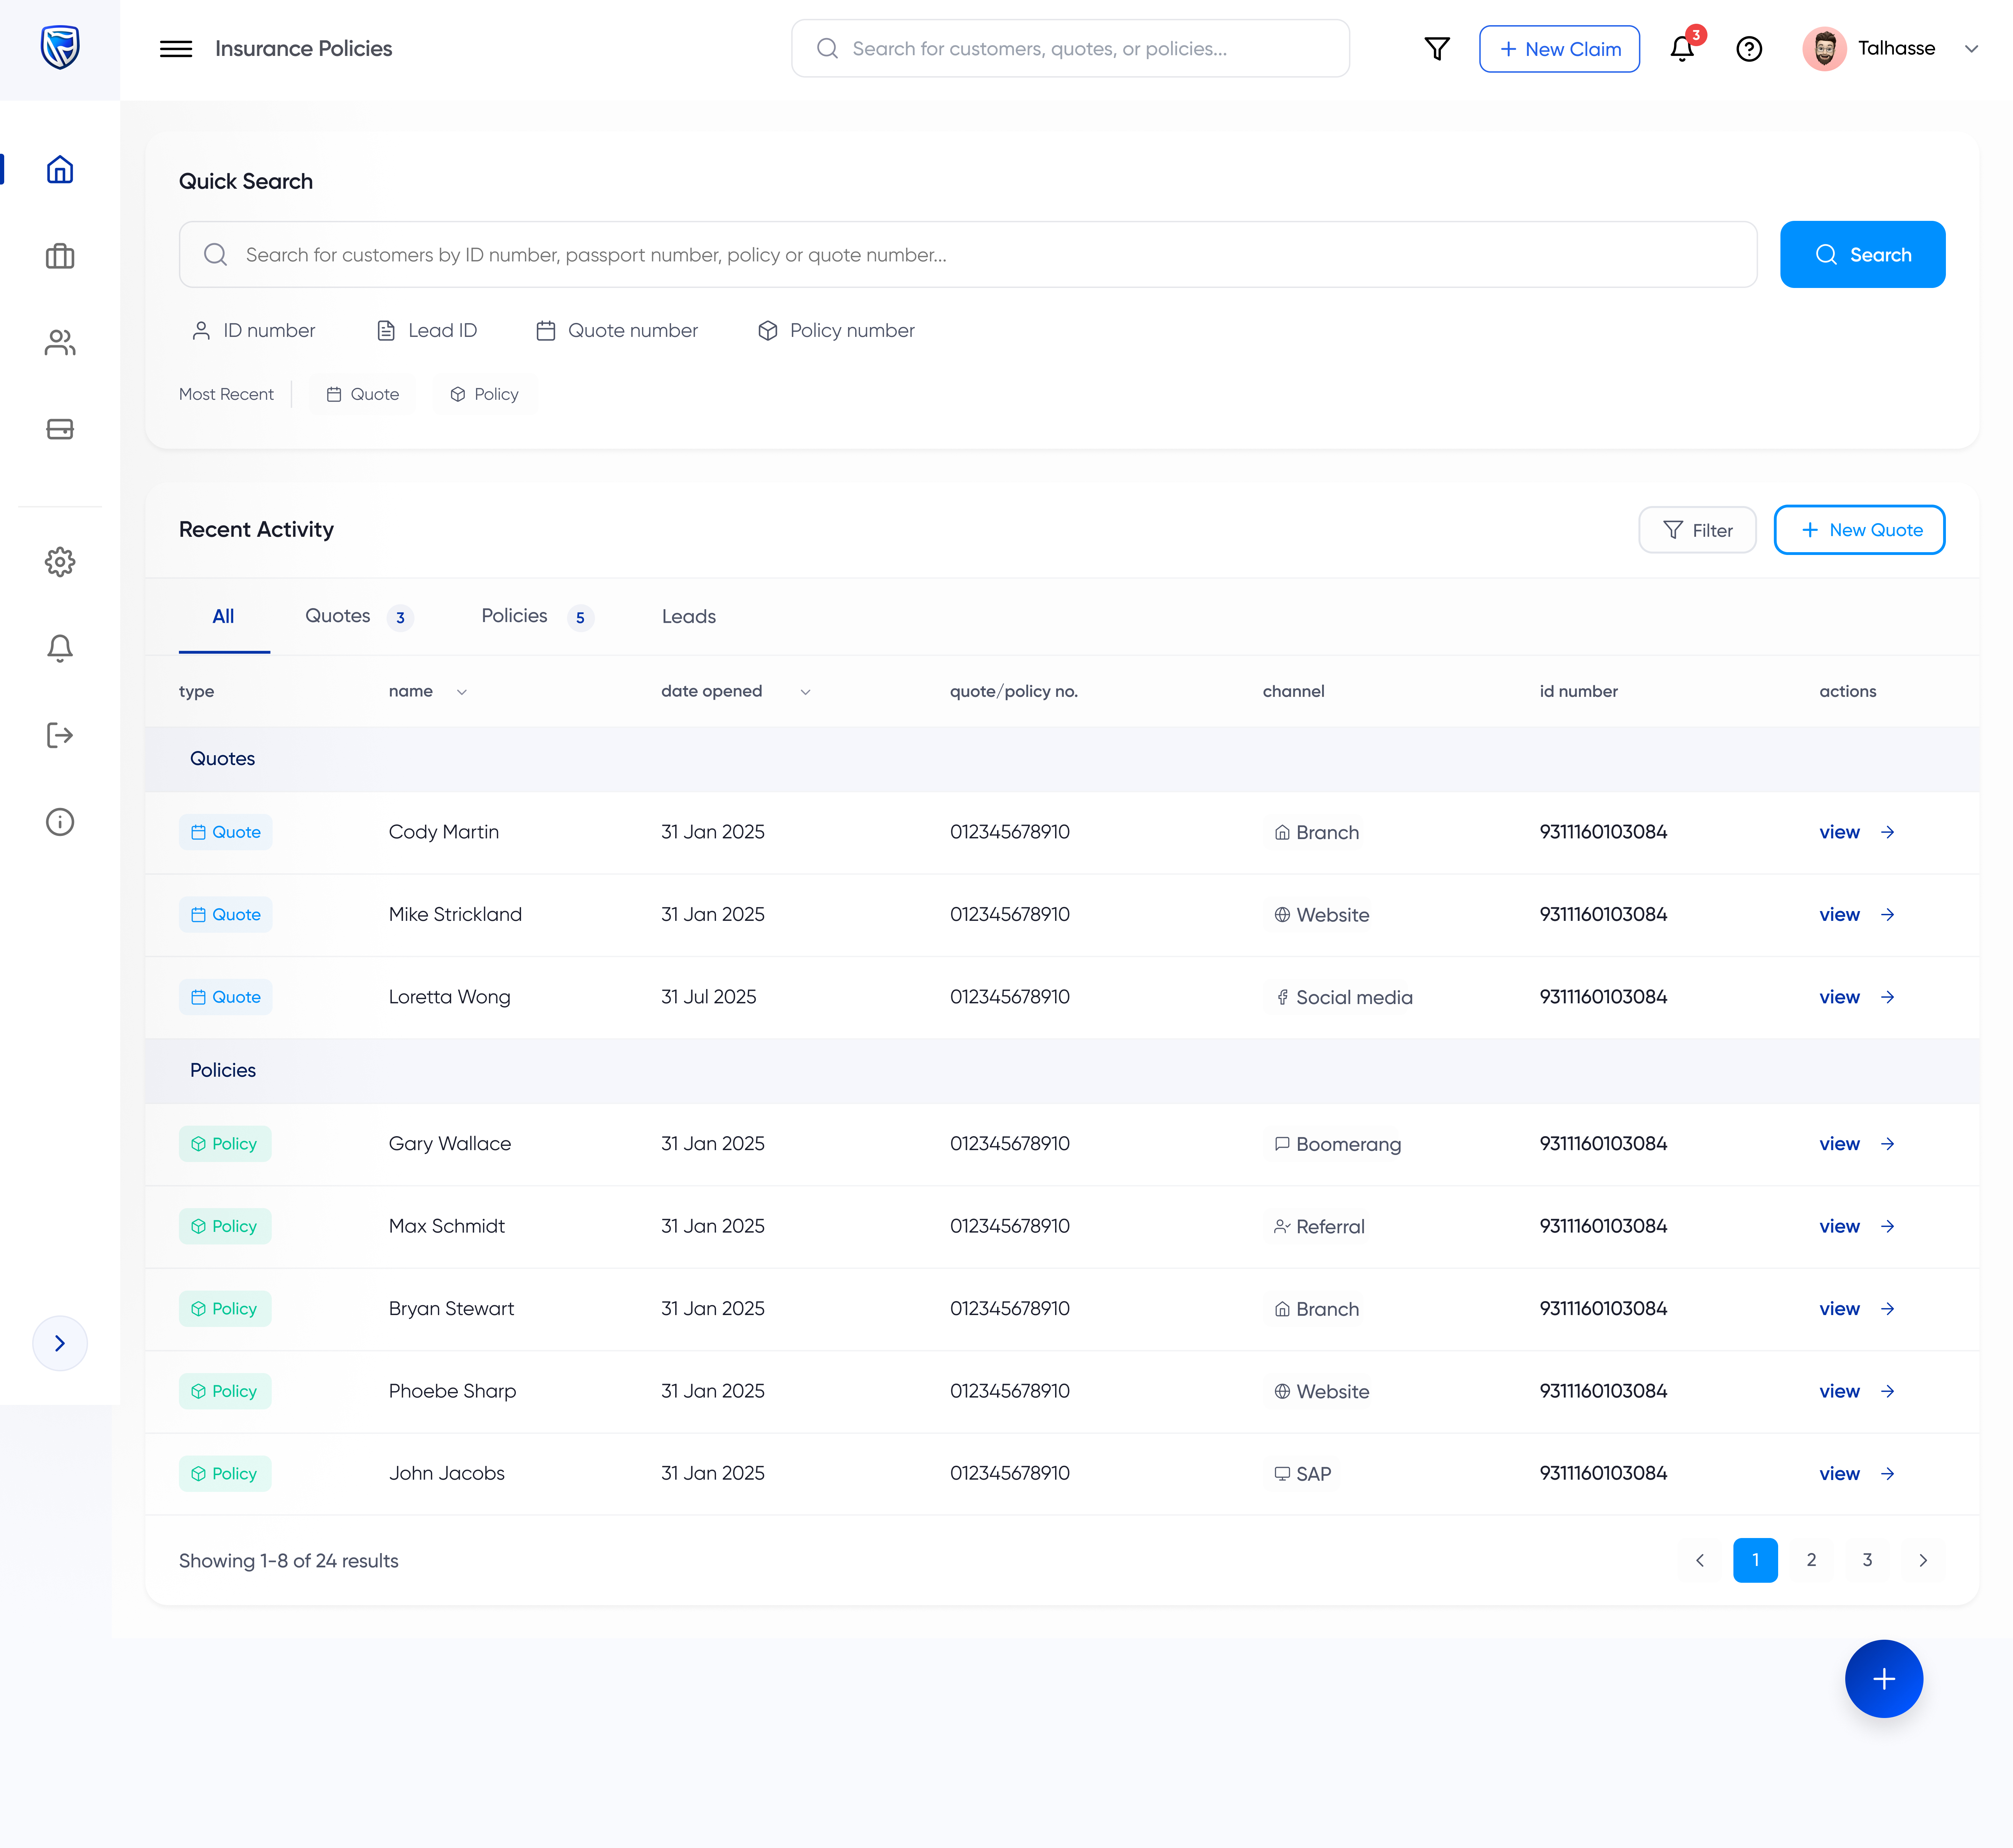Toggle the Policy most recent chip
This screenshot has width=2013, height=1848.
coord(485,394)
